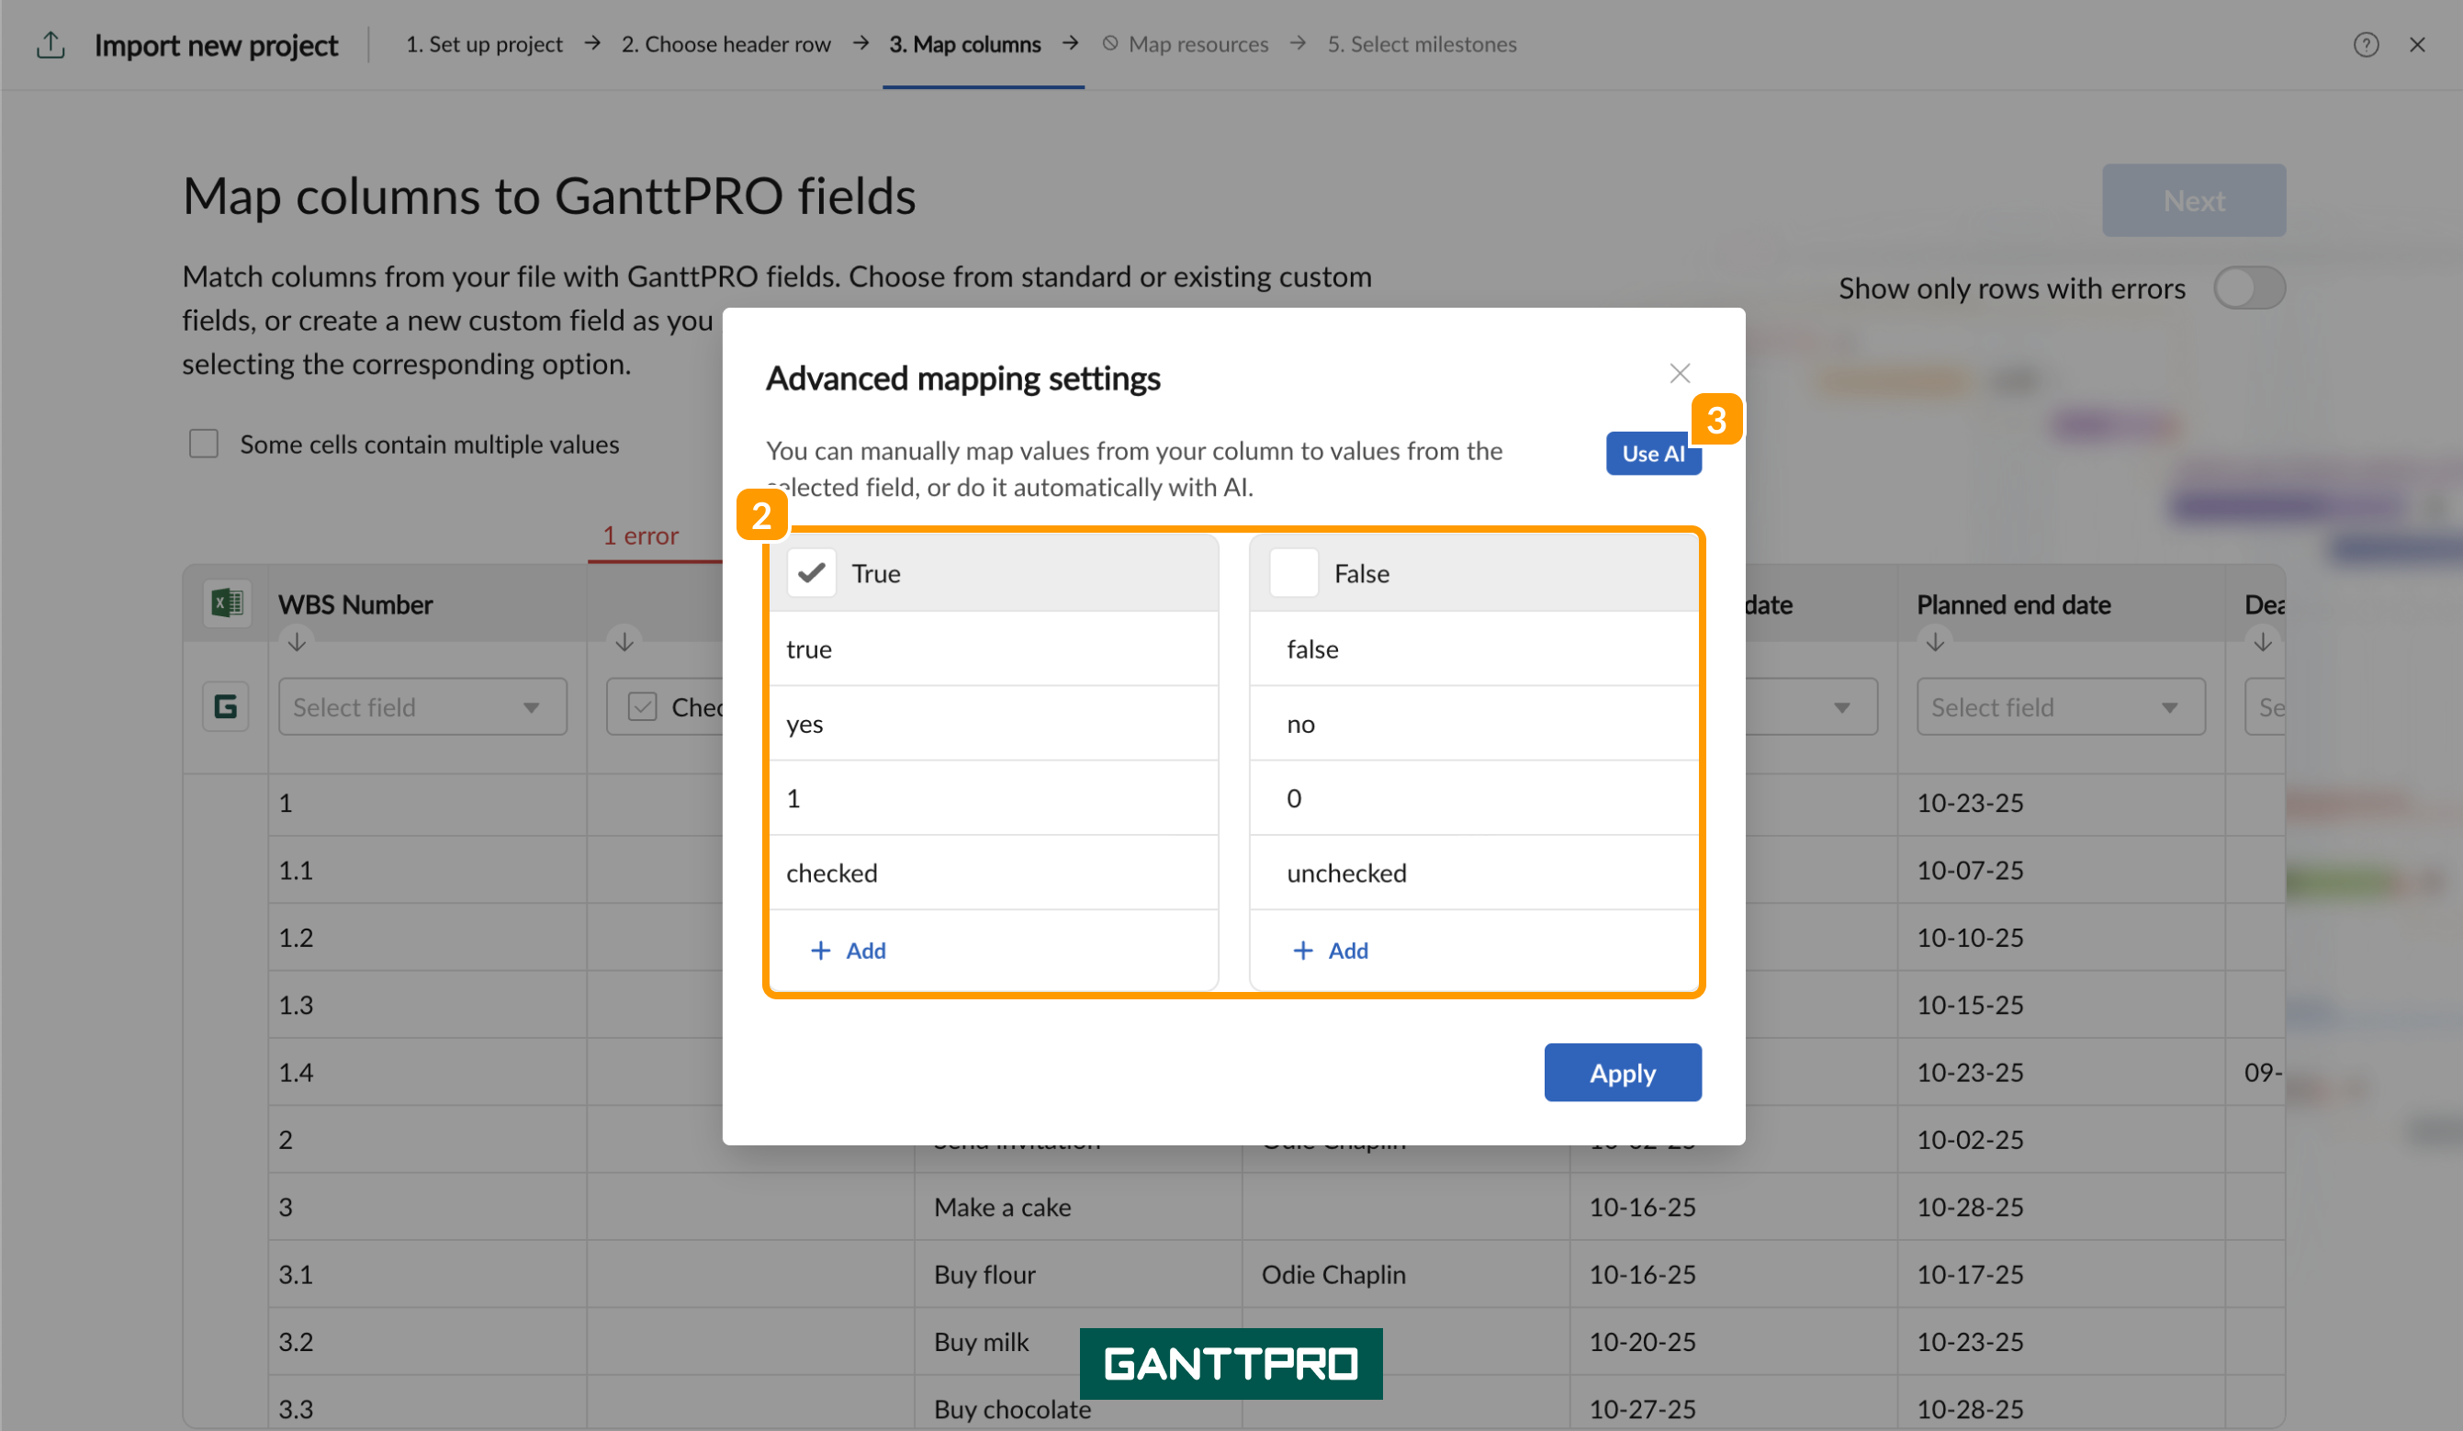Check Some cells contain multiple values box
Image resolution: width=2463 pixels, height=1431 pixels.
coord(203,444)
